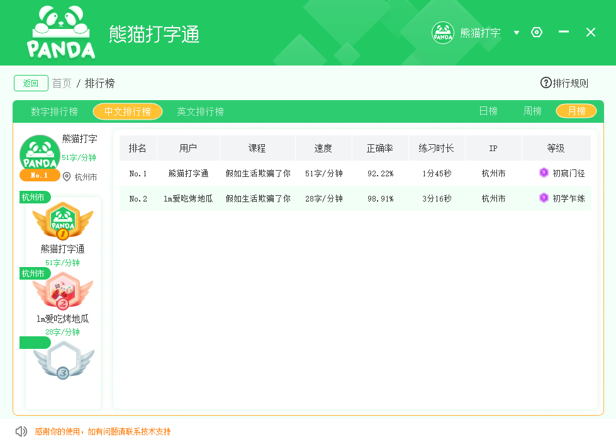Screen dimensions: 616x444
Task: Click the 等级 column header
Action: [556, 148]
